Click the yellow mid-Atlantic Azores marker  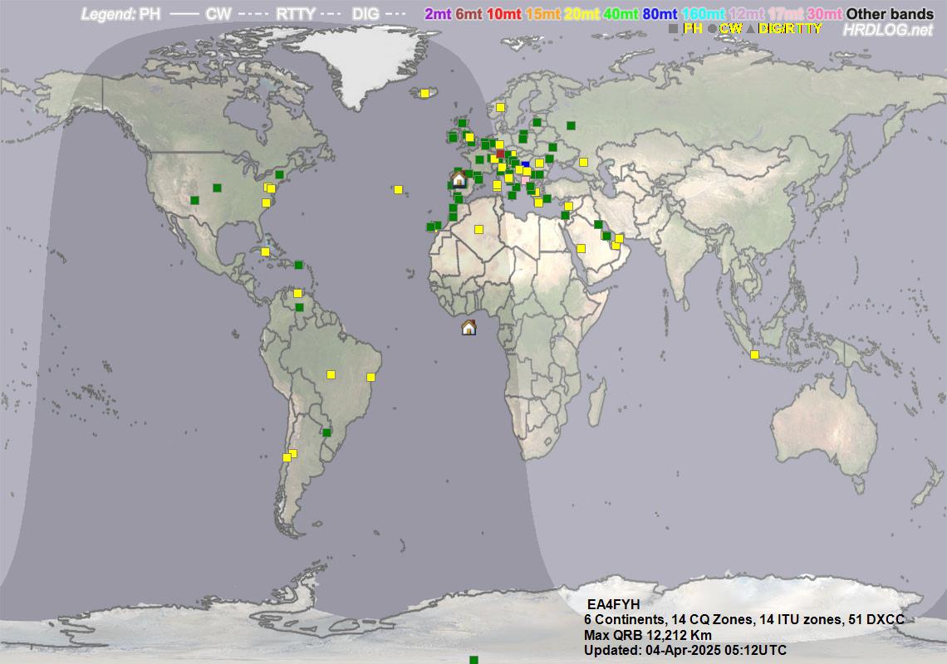398,189
